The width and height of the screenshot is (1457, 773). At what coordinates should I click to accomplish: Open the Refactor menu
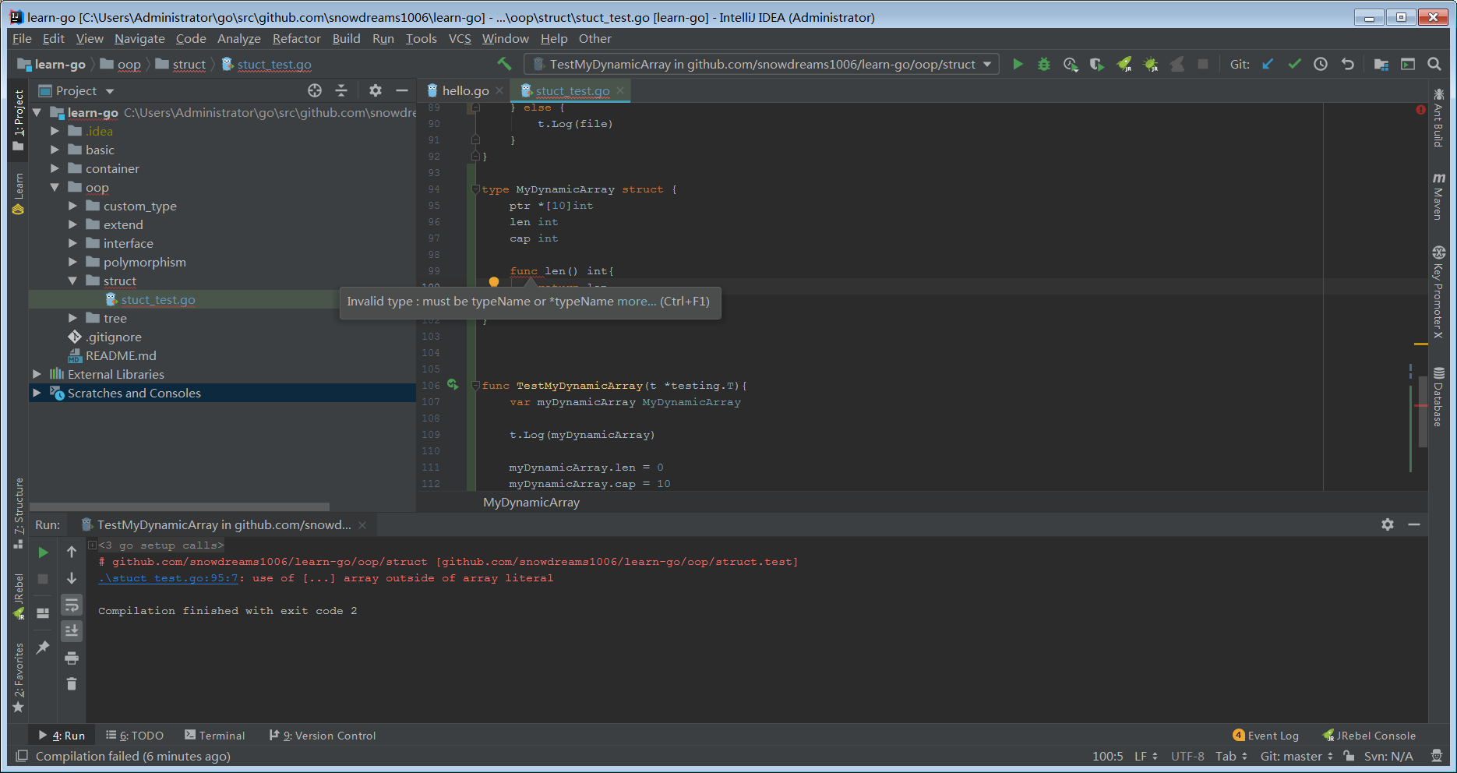(296, 38)
